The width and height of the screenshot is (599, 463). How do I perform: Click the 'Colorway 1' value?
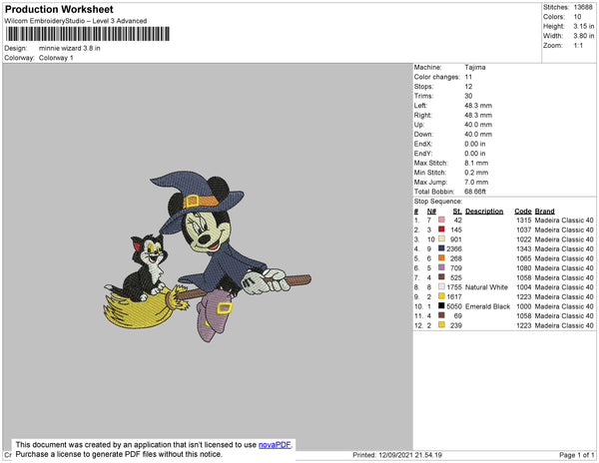(56, 58)
